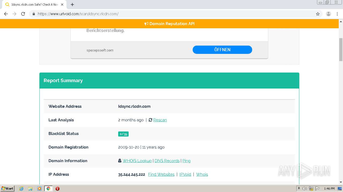Image resolution: width=343 pixels, height=192 pixels.
Task: Open Ping link
Action: tap(186, 161)
